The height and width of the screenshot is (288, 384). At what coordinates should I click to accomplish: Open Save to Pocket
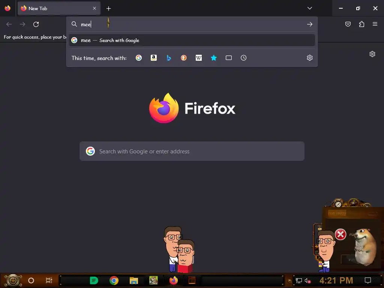click(x=348, y=24)
